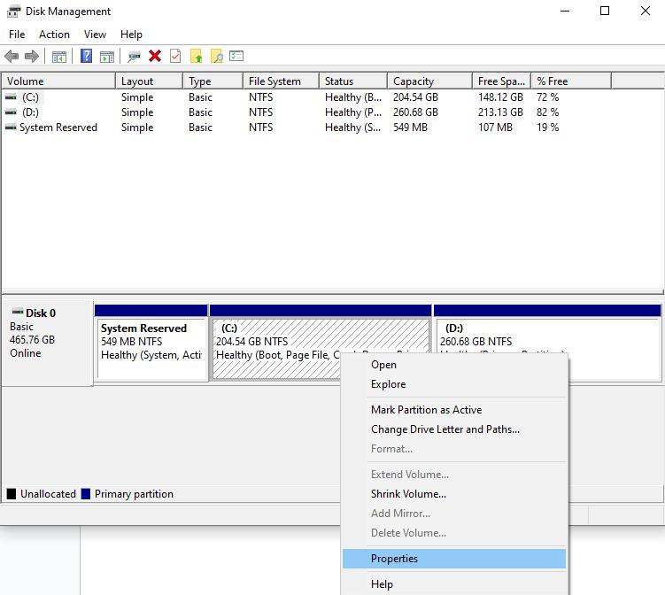Select the System Reserved row in volume list

tap(58, 127)
